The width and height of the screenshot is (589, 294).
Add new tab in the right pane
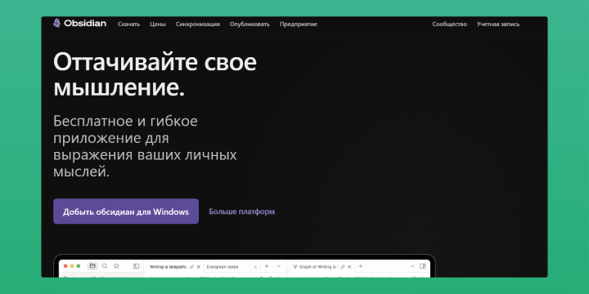(361, 266)
